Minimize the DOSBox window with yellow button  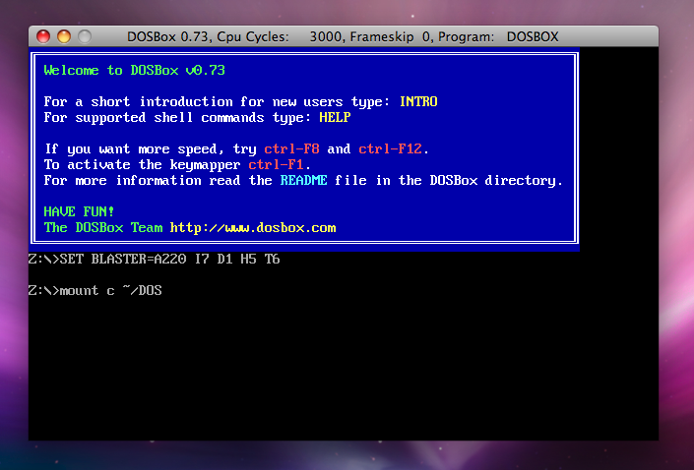64,36
